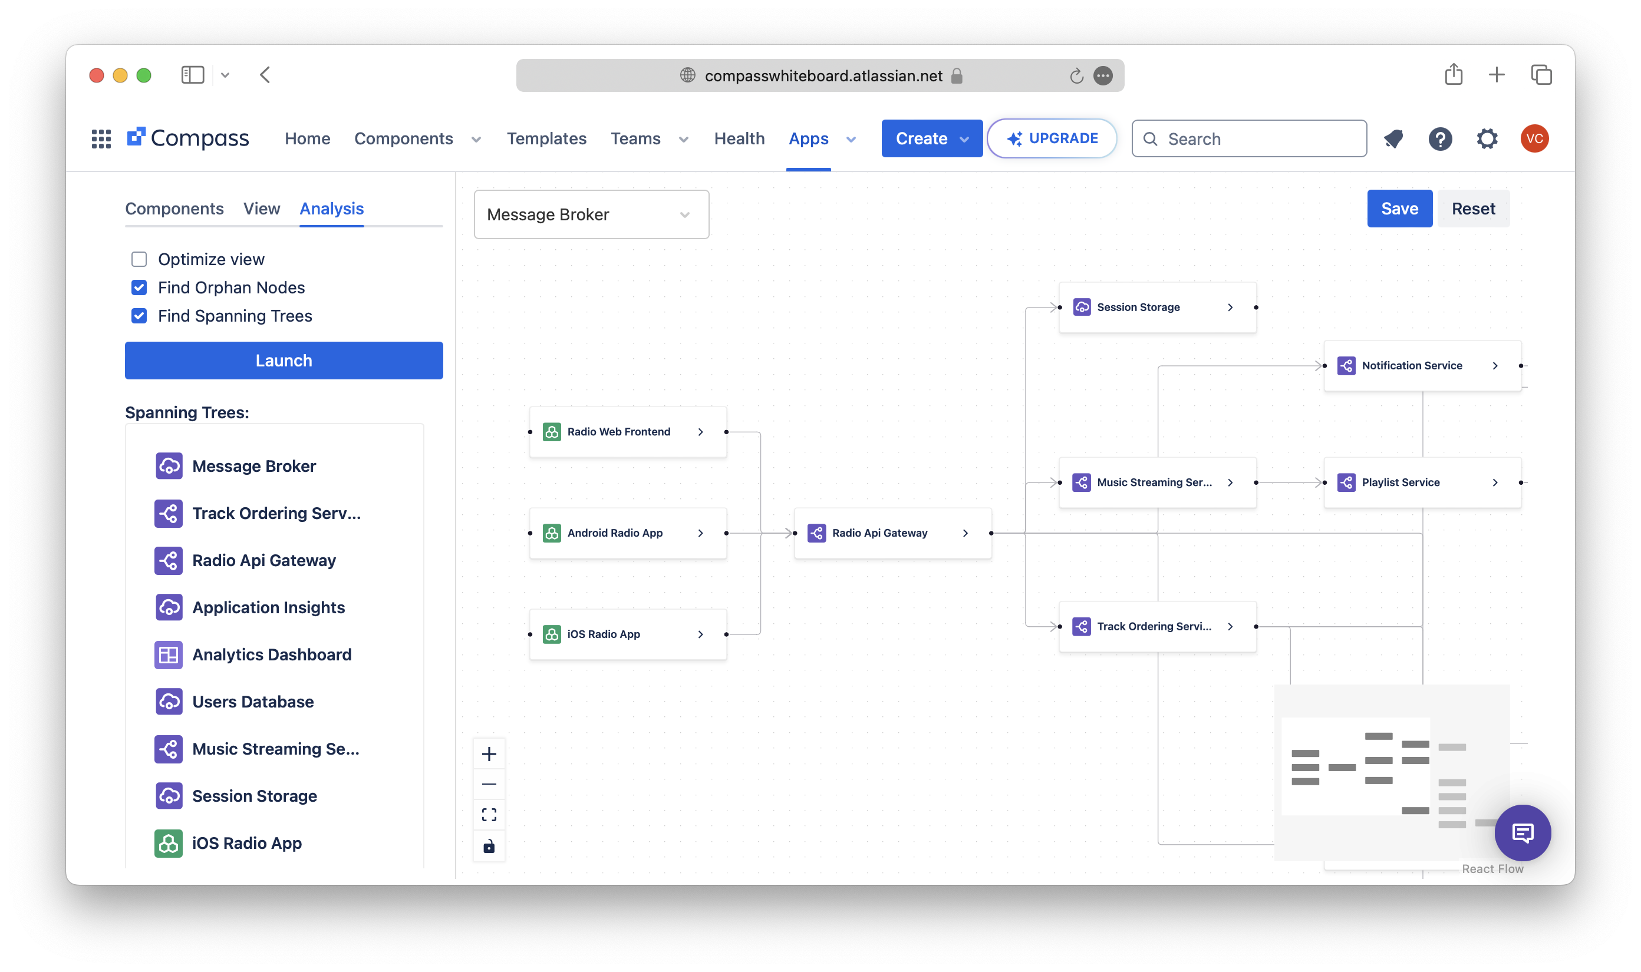The width and height of the screenshot is (1641, 972).
Task: Uncheck Find Orphan Nodes checkbox
Action: coord(139,287)
